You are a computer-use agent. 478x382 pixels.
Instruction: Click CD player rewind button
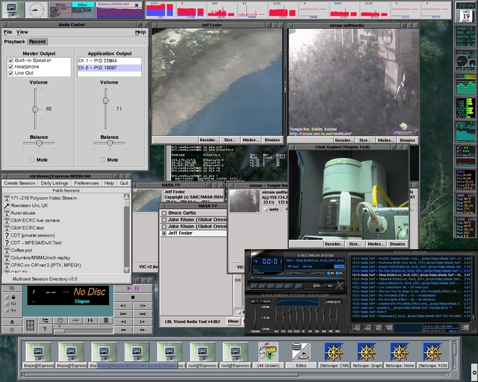(123, 330)
